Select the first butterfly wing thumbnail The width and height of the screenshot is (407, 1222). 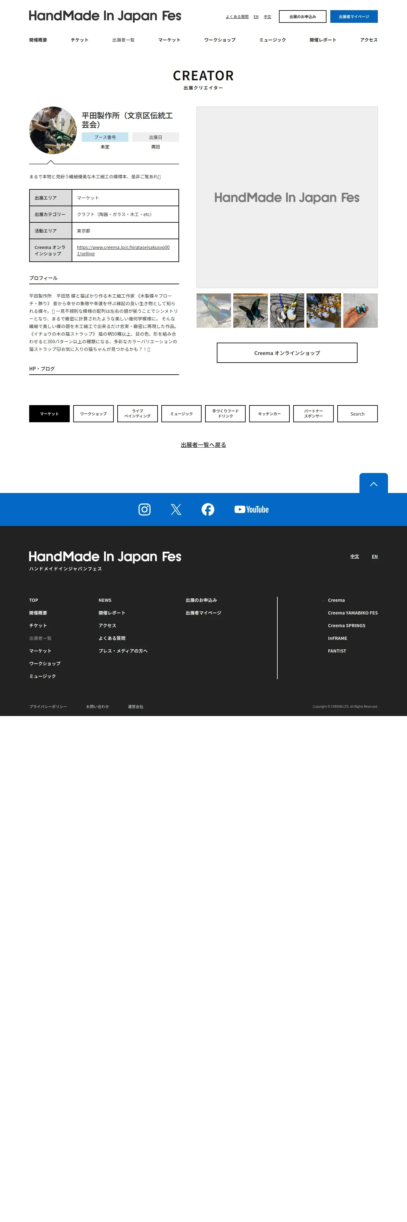click(214, 310)
